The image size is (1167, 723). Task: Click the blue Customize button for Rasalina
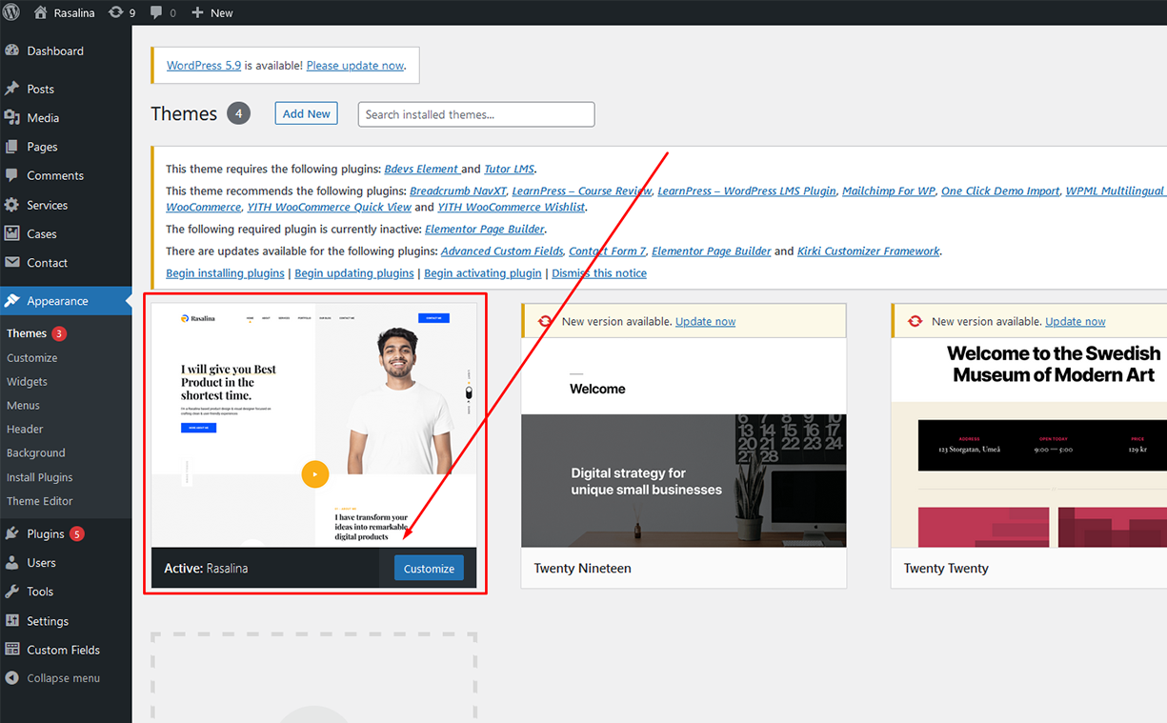429,569
